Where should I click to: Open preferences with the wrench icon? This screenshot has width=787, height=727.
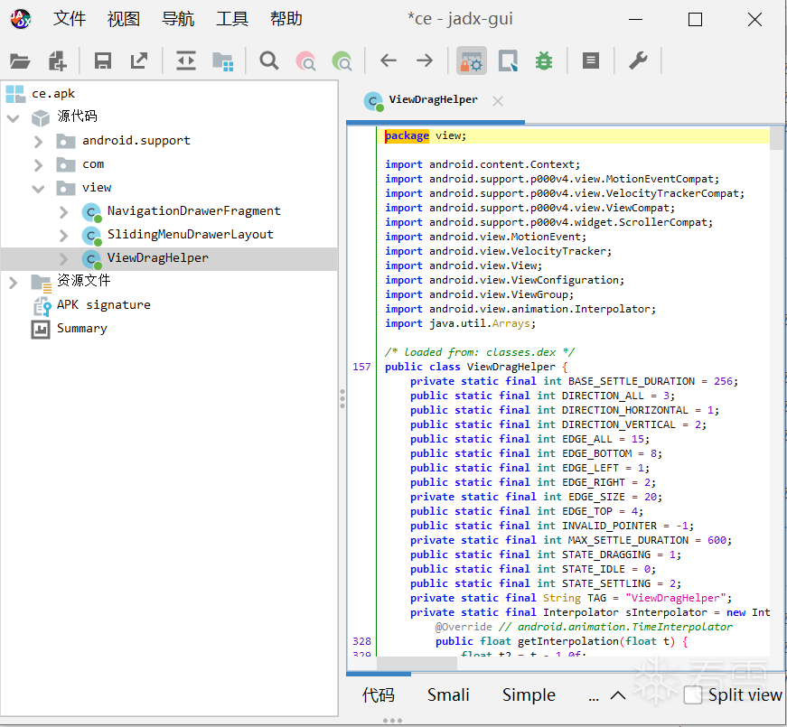pyautogui.click(x=638, y=61)
